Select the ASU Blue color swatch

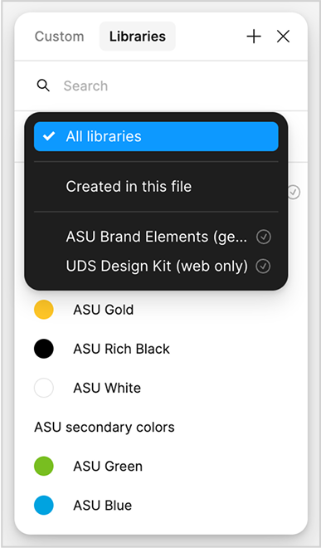point(44,506)
